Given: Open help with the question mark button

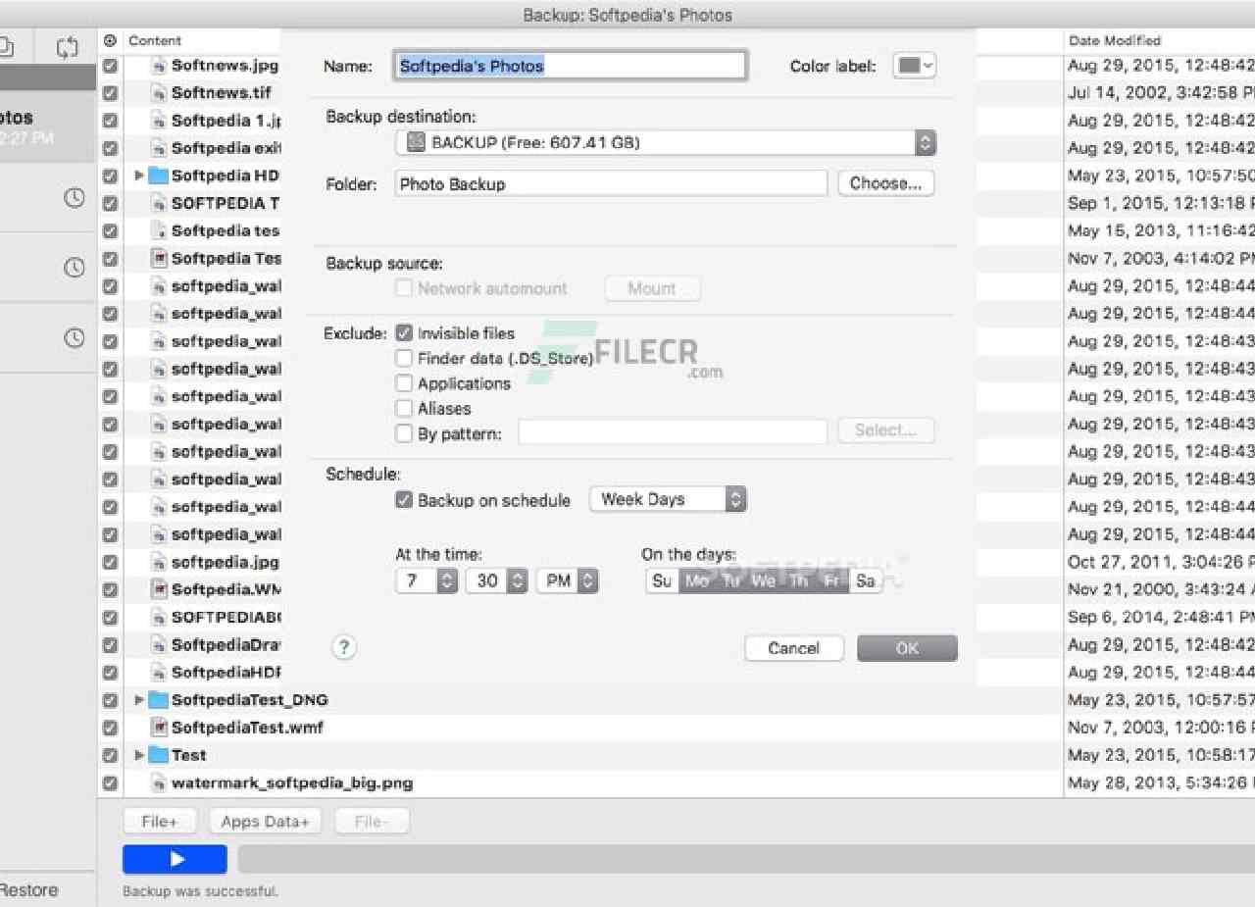Looking at the screenshot, I should point(344,647).
